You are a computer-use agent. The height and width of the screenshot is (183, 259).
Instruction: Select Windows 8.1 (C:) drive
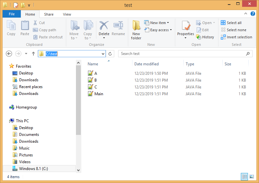(39, 168)
